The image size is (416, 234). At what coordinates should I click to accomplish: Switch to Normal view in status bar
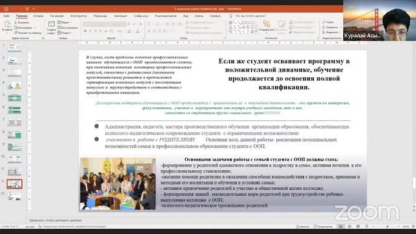pyautogui.click(x=341, y=227)
